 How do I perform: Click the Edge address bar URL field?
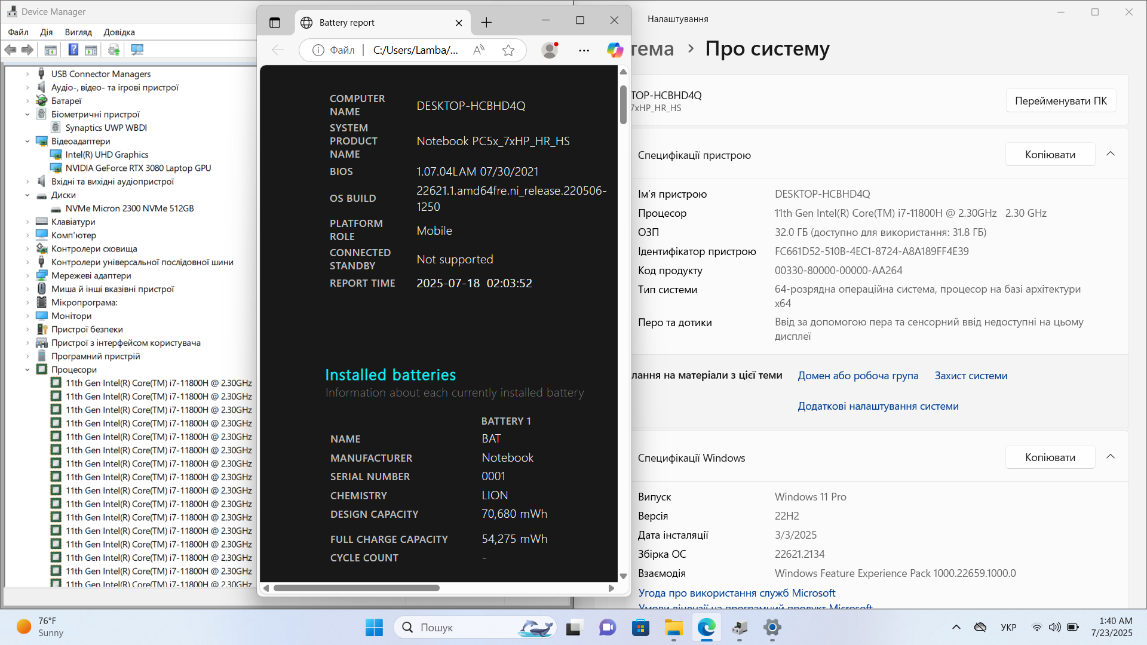pyautogui.click(x=416, y=50)
